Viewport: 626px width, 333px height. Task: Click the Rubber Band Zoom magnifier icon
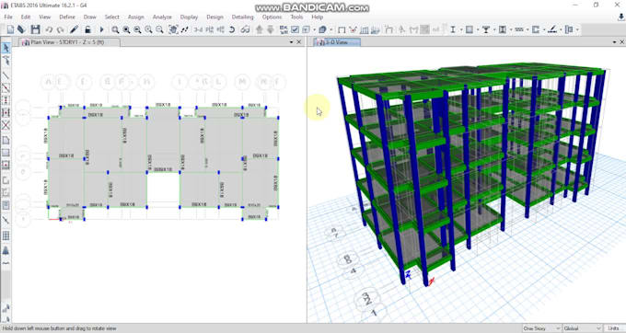tap(115, 29)
